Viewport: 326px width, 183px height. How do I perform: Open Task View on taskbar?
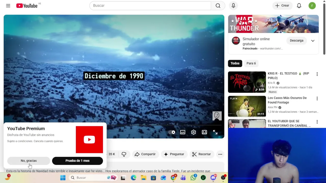coord(123,178)
